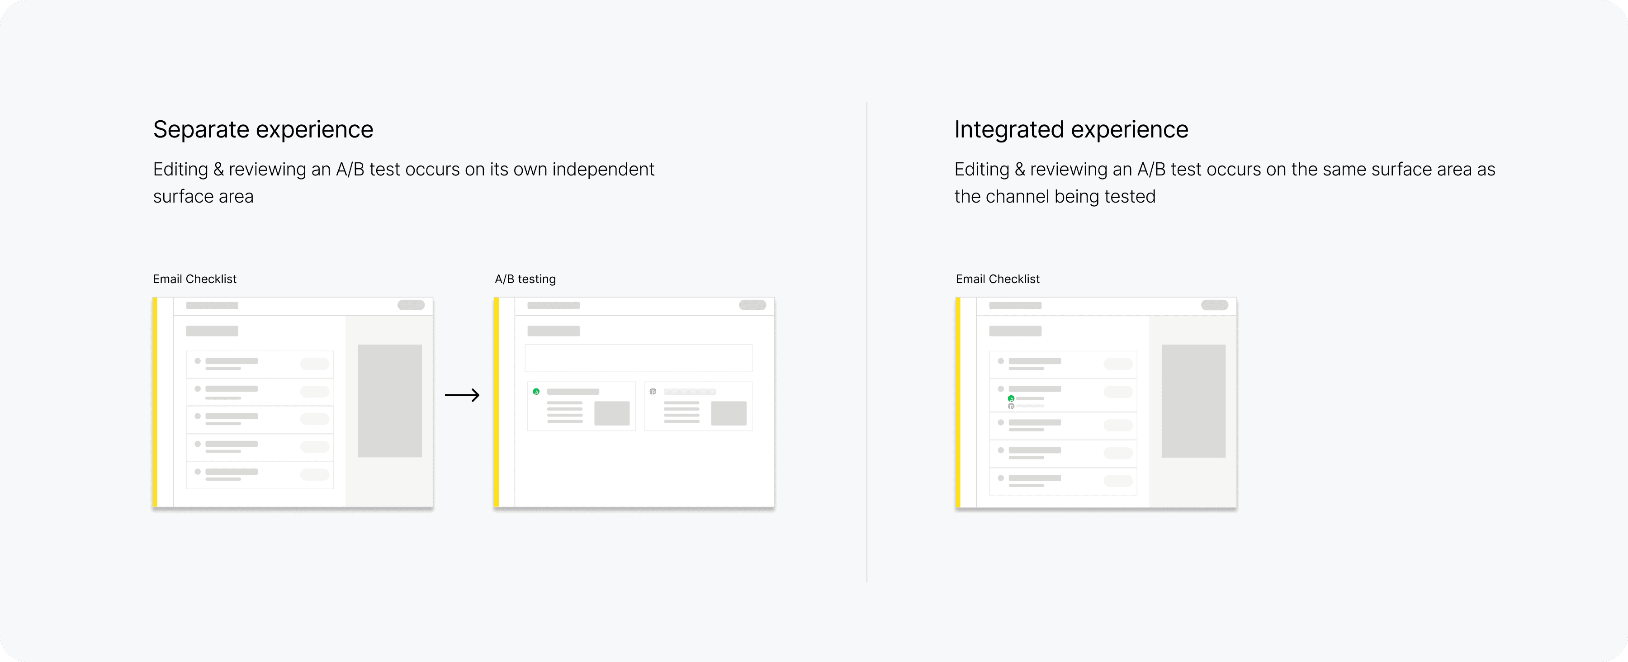Click the Separate experience heading
This screenshot has height=662, width=1628.
pos(263,129)
